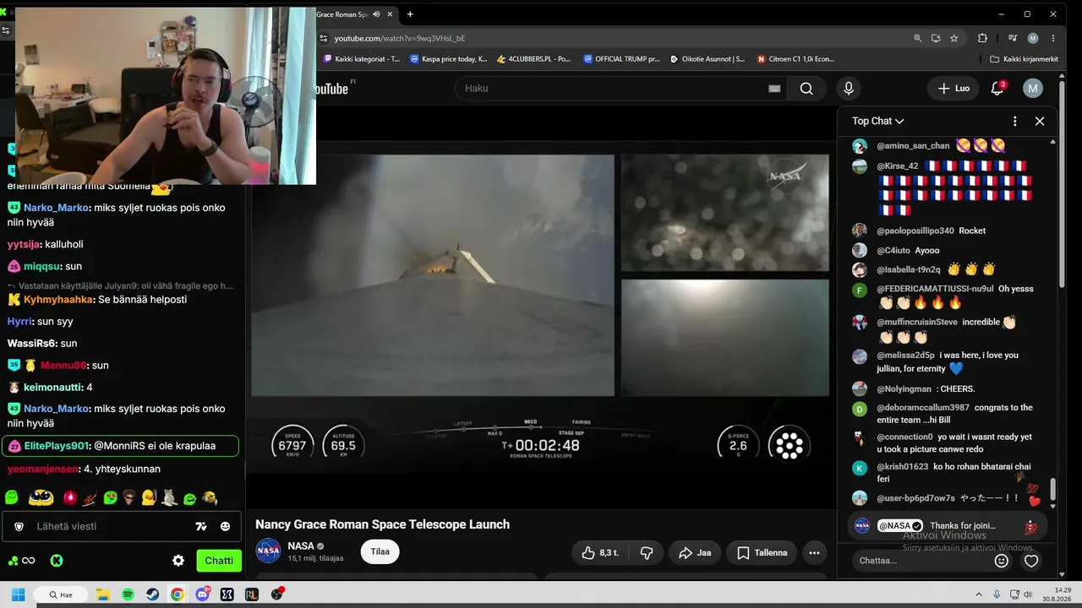Open the YouTube account avatar menu
The image size is (1082, 608).
1032,89
